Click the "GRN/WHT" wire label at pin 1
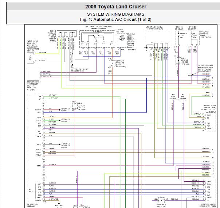Viewport: 220px width, 208px height. [52, 95]
